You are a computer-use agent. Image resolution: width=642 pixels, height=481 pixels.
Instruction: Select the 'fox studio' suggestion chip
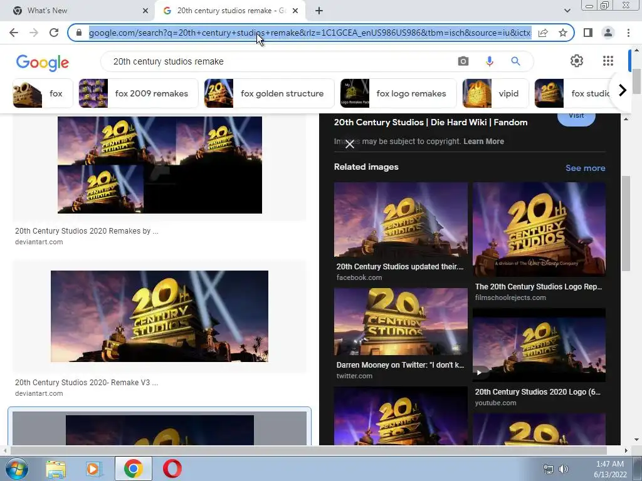[x=573, y=93]
